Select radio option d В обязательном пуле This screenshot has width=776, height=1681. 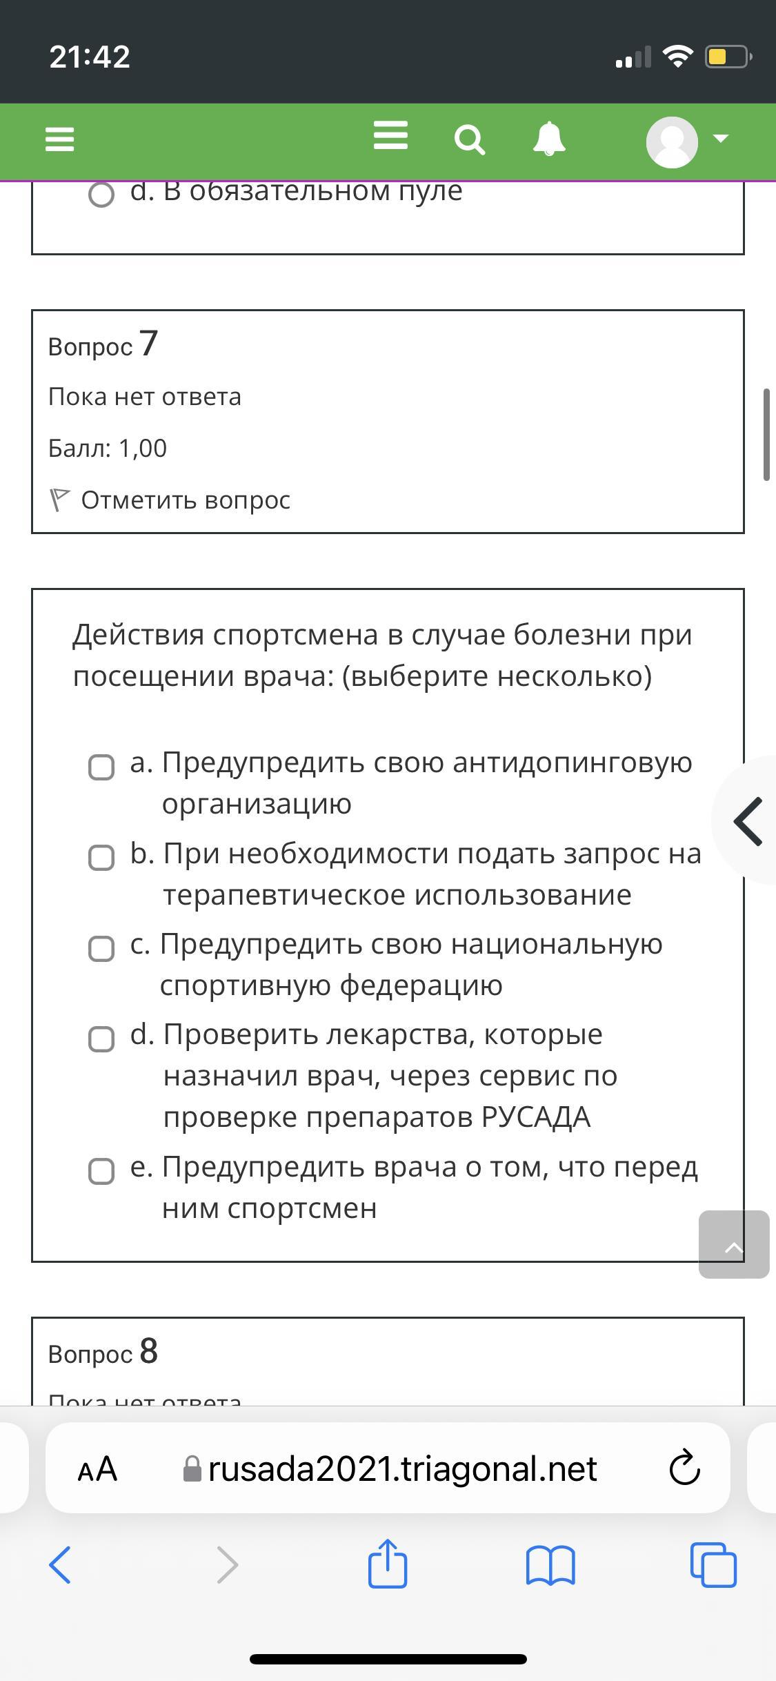click(x=101, y=195)
